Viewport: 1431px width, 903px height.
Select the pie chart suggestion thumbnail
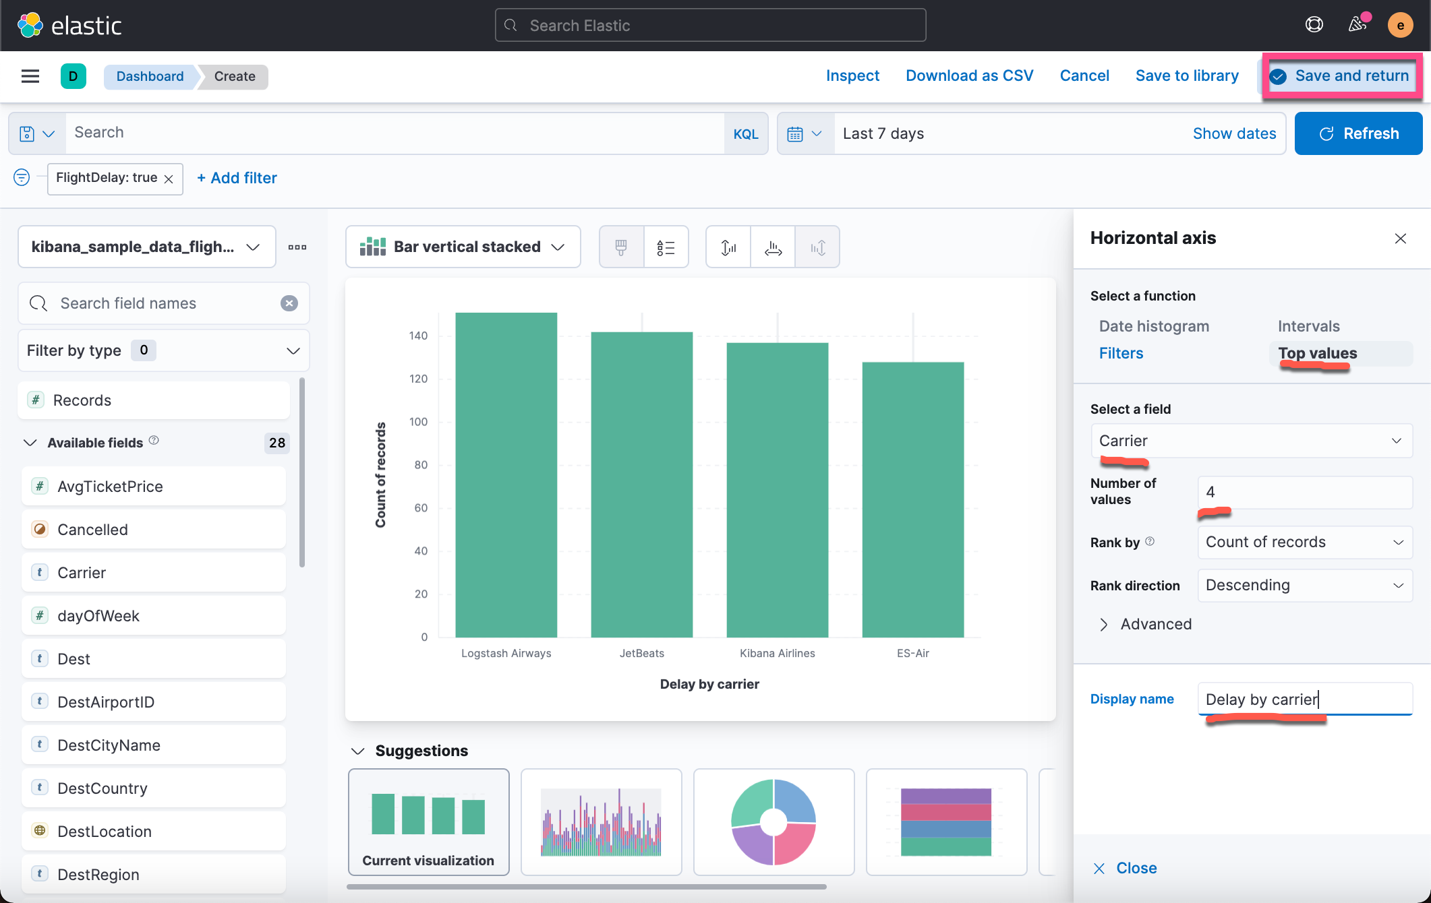click(773, 821)
